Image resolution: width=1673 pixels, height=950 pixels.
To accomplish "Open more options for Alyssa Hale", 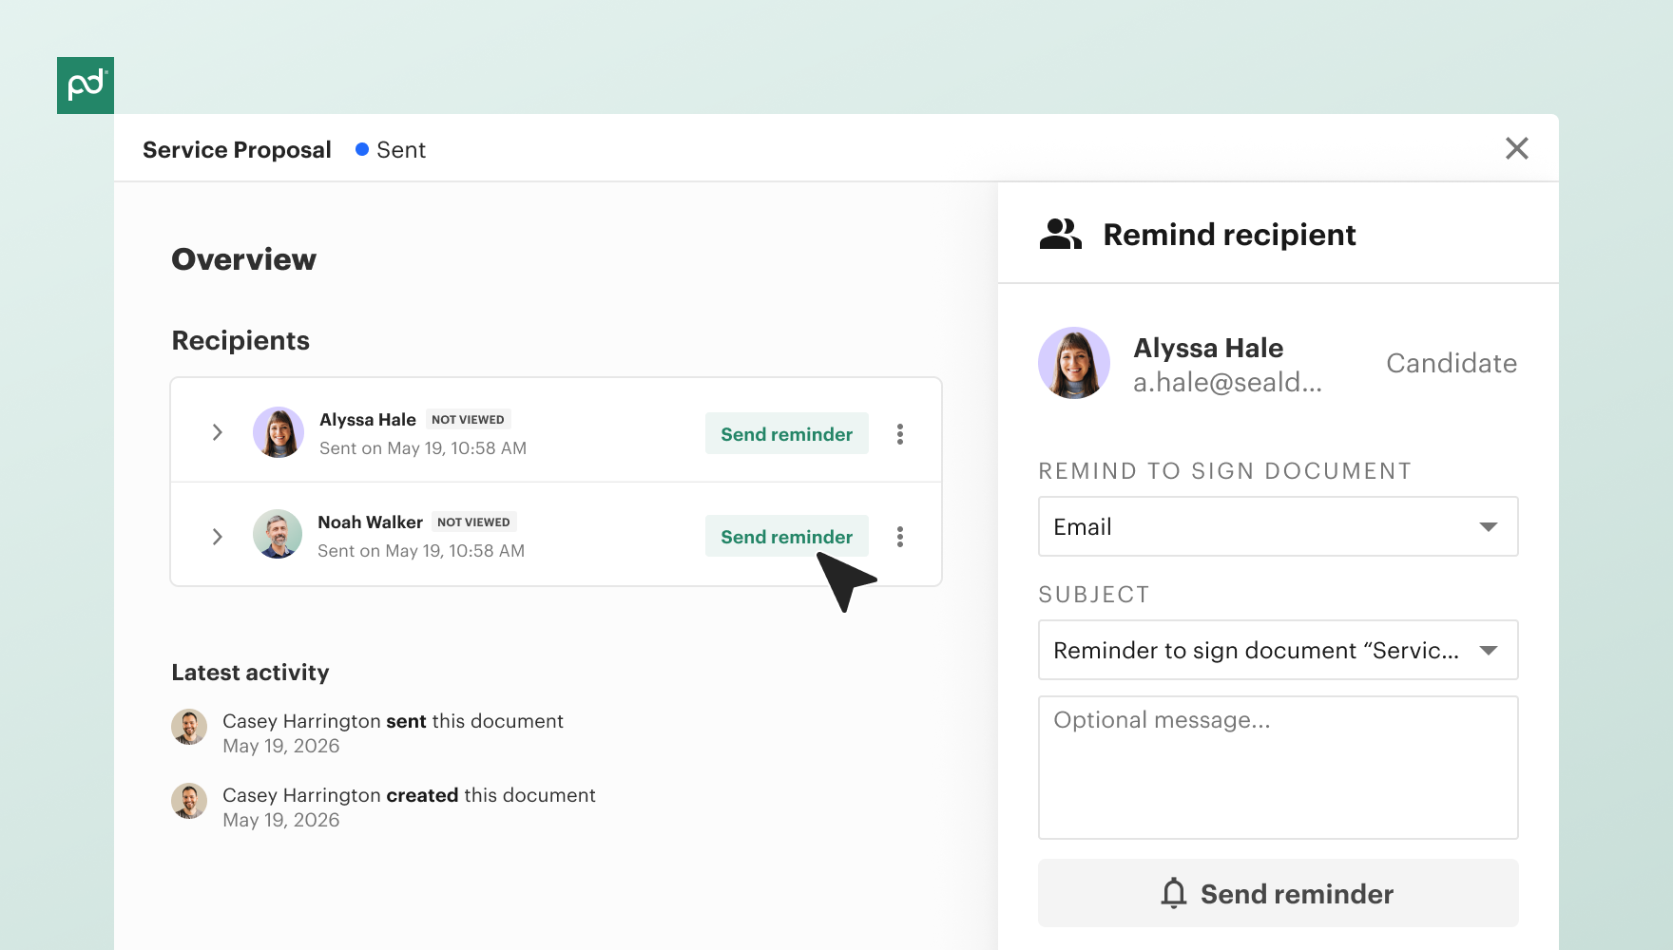I will [x=900, y=434].
